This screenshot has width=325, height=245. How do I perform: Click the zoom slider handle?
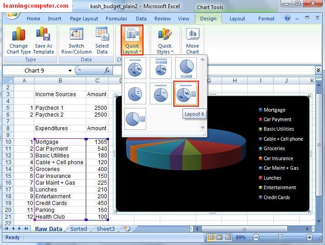coord(280,237)
